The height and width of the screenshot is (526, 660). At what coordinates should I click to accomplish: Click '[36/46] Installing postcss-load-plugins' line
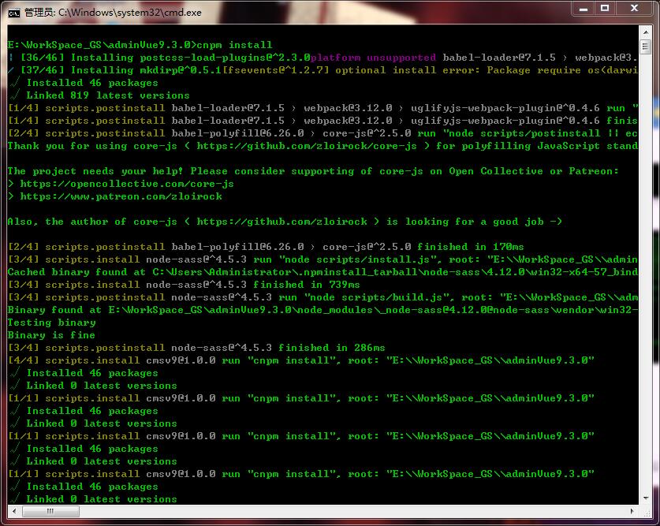point(323,58)
